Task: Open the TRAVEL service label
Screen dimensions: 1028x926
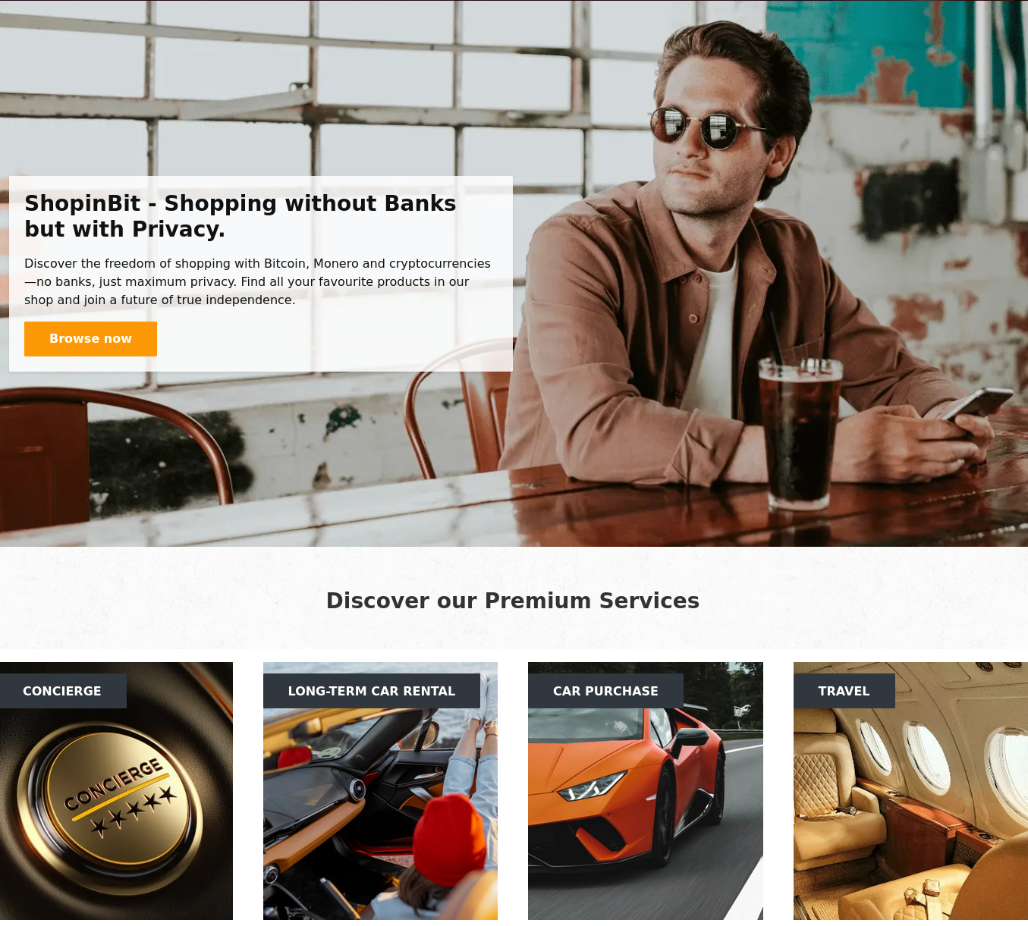Action: pos(844,691)
